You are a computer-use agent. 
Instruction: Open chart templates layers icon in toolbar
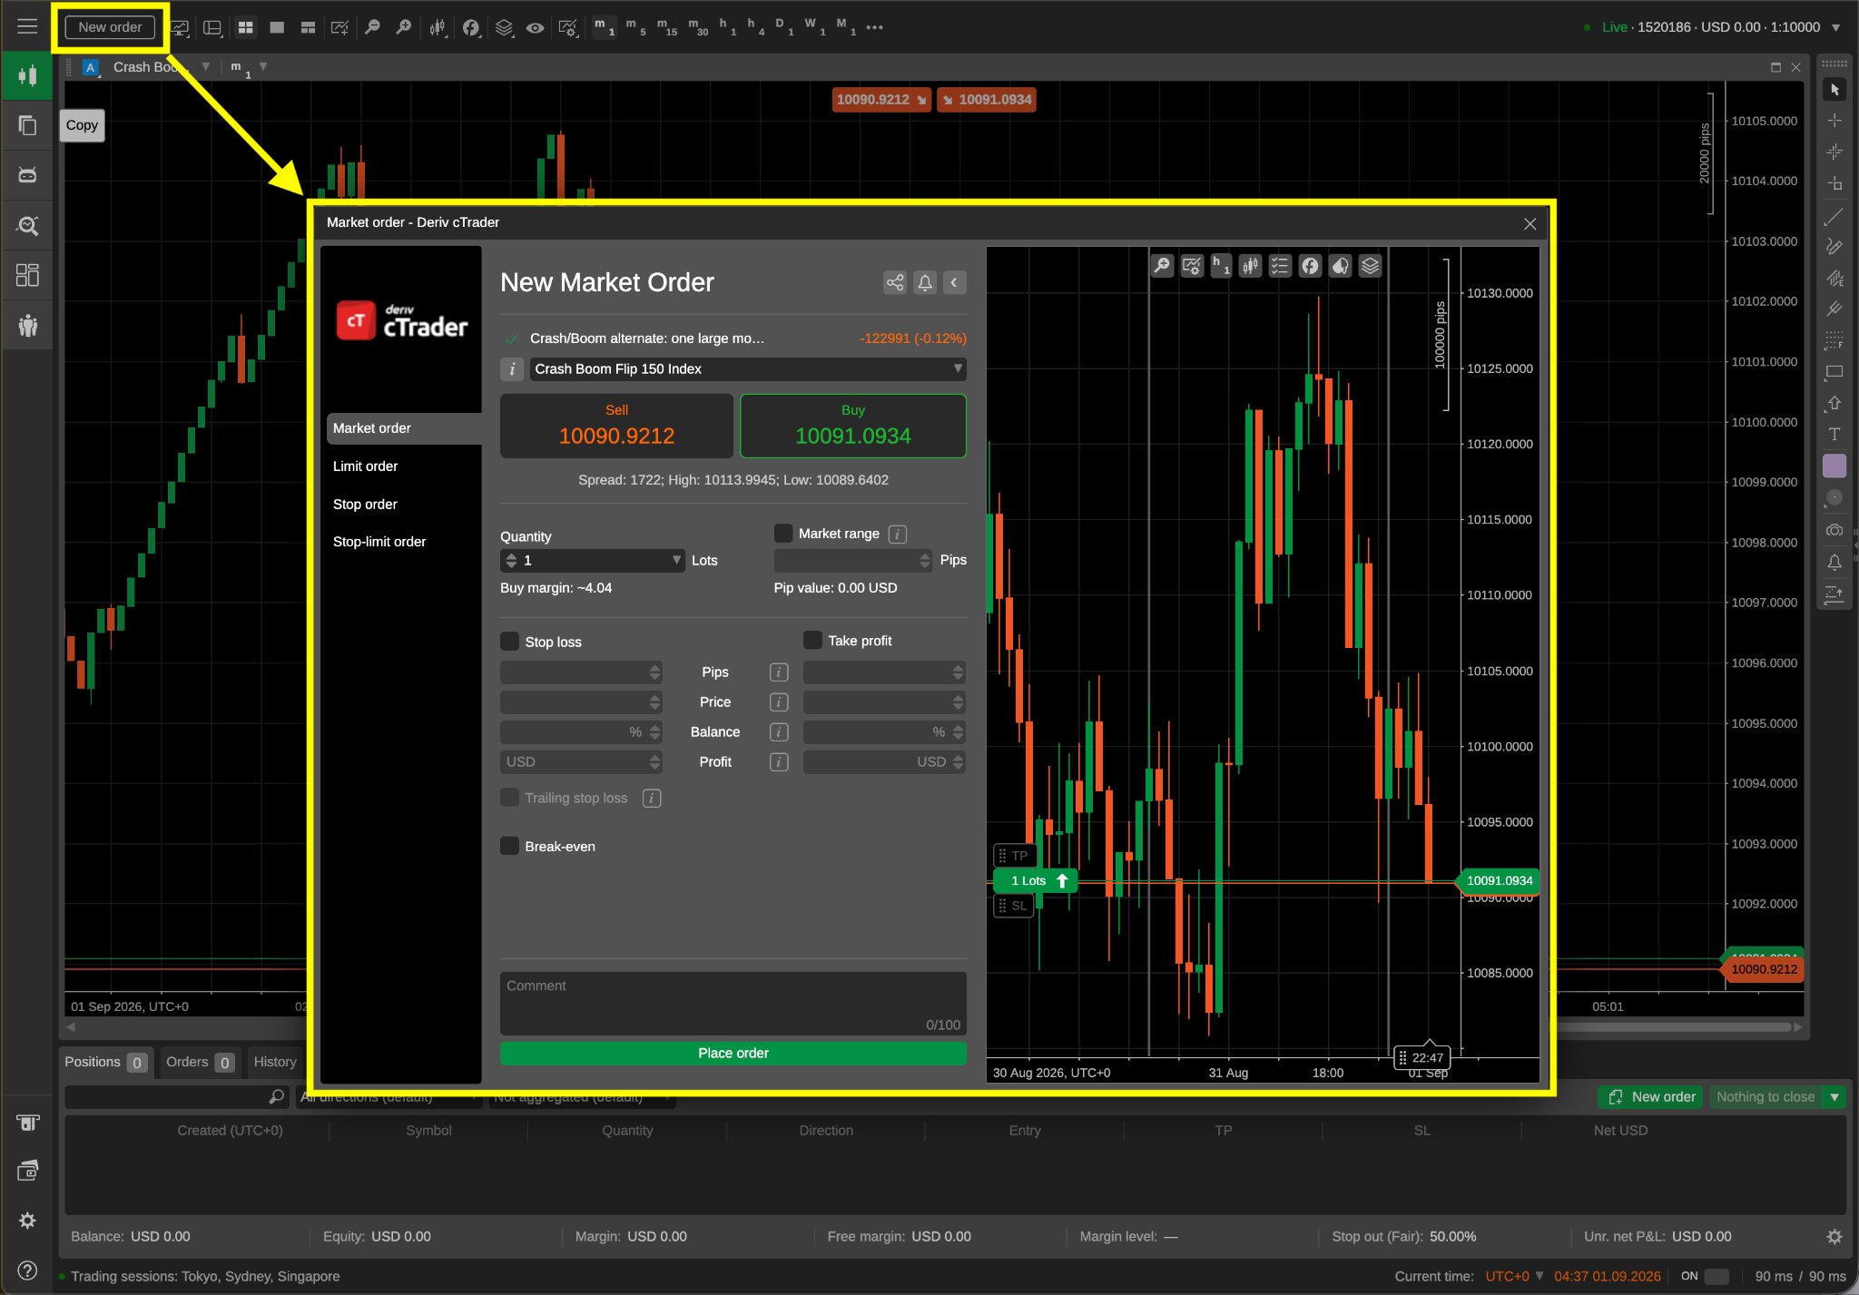pyautogui.click(x=504, y=28)
